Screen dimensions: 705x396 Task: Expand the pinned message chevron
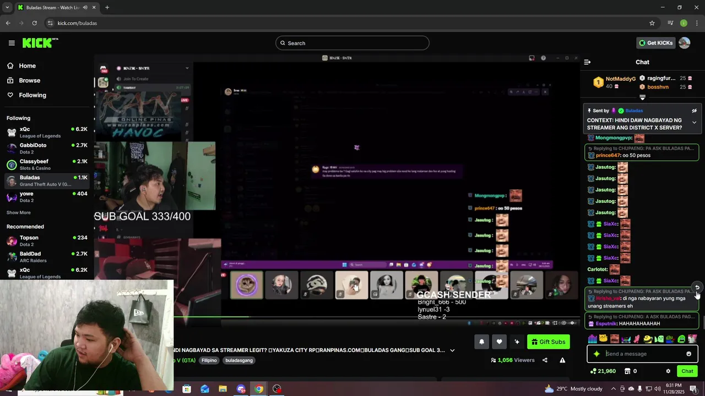pyautogui.click(x=694, y=123)
